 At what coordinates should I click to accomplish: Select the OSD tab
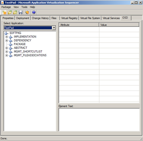coord(126,18)
